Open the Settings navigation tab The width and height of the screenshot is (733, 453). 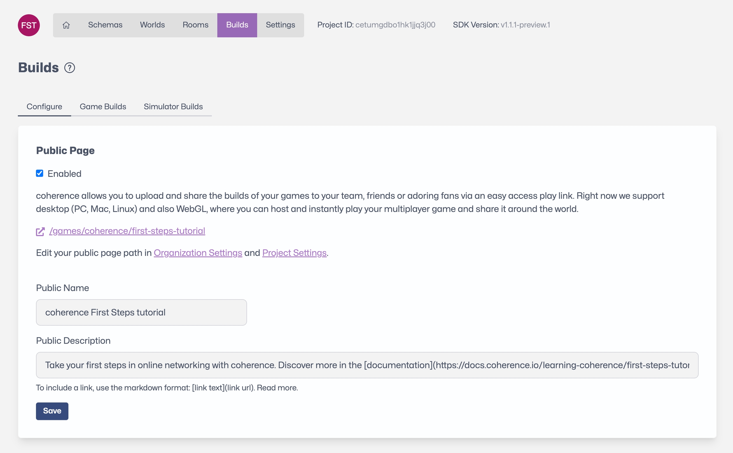tap(280, 25)
